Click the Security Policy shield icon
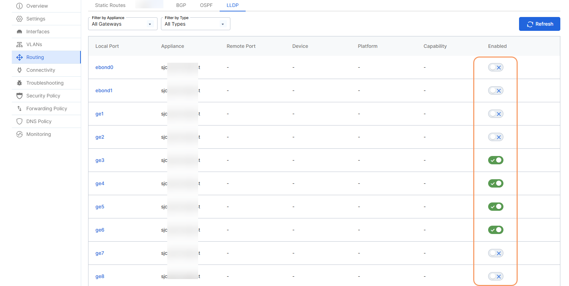Screen dimensions: 569x286 point(19,96)
